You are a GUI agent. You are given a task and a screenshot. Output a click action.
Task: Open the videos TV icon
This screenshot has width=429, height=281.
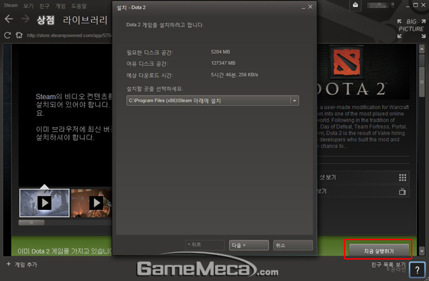click(402, 191)
